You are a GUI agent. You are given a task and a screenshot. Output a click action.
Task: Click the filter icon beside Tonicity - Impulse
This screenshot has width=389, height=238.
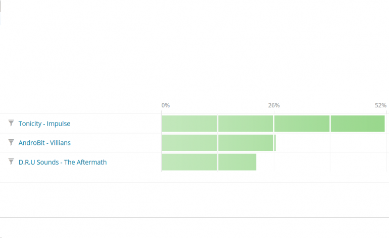pos(11,123)
